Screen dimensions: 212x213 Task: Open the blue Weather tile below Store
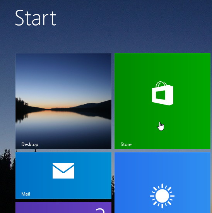tap(162, 182)
